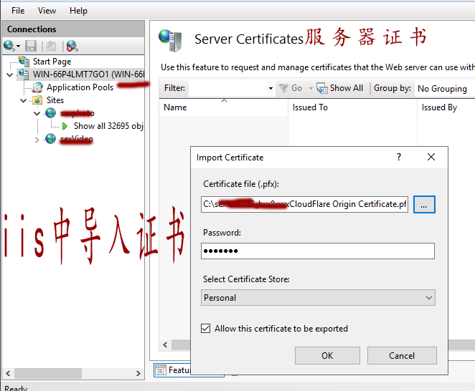The image size is (475, 391).
Task: Select the Application Pools node icon
Action: (37, 87)
